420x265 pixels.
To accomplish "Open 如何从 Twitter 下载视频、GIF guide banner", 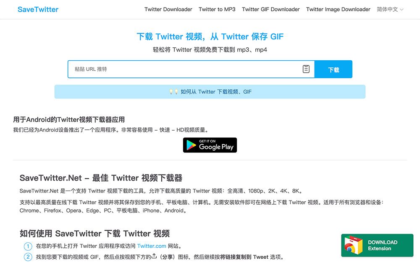I will coord(210,92).
